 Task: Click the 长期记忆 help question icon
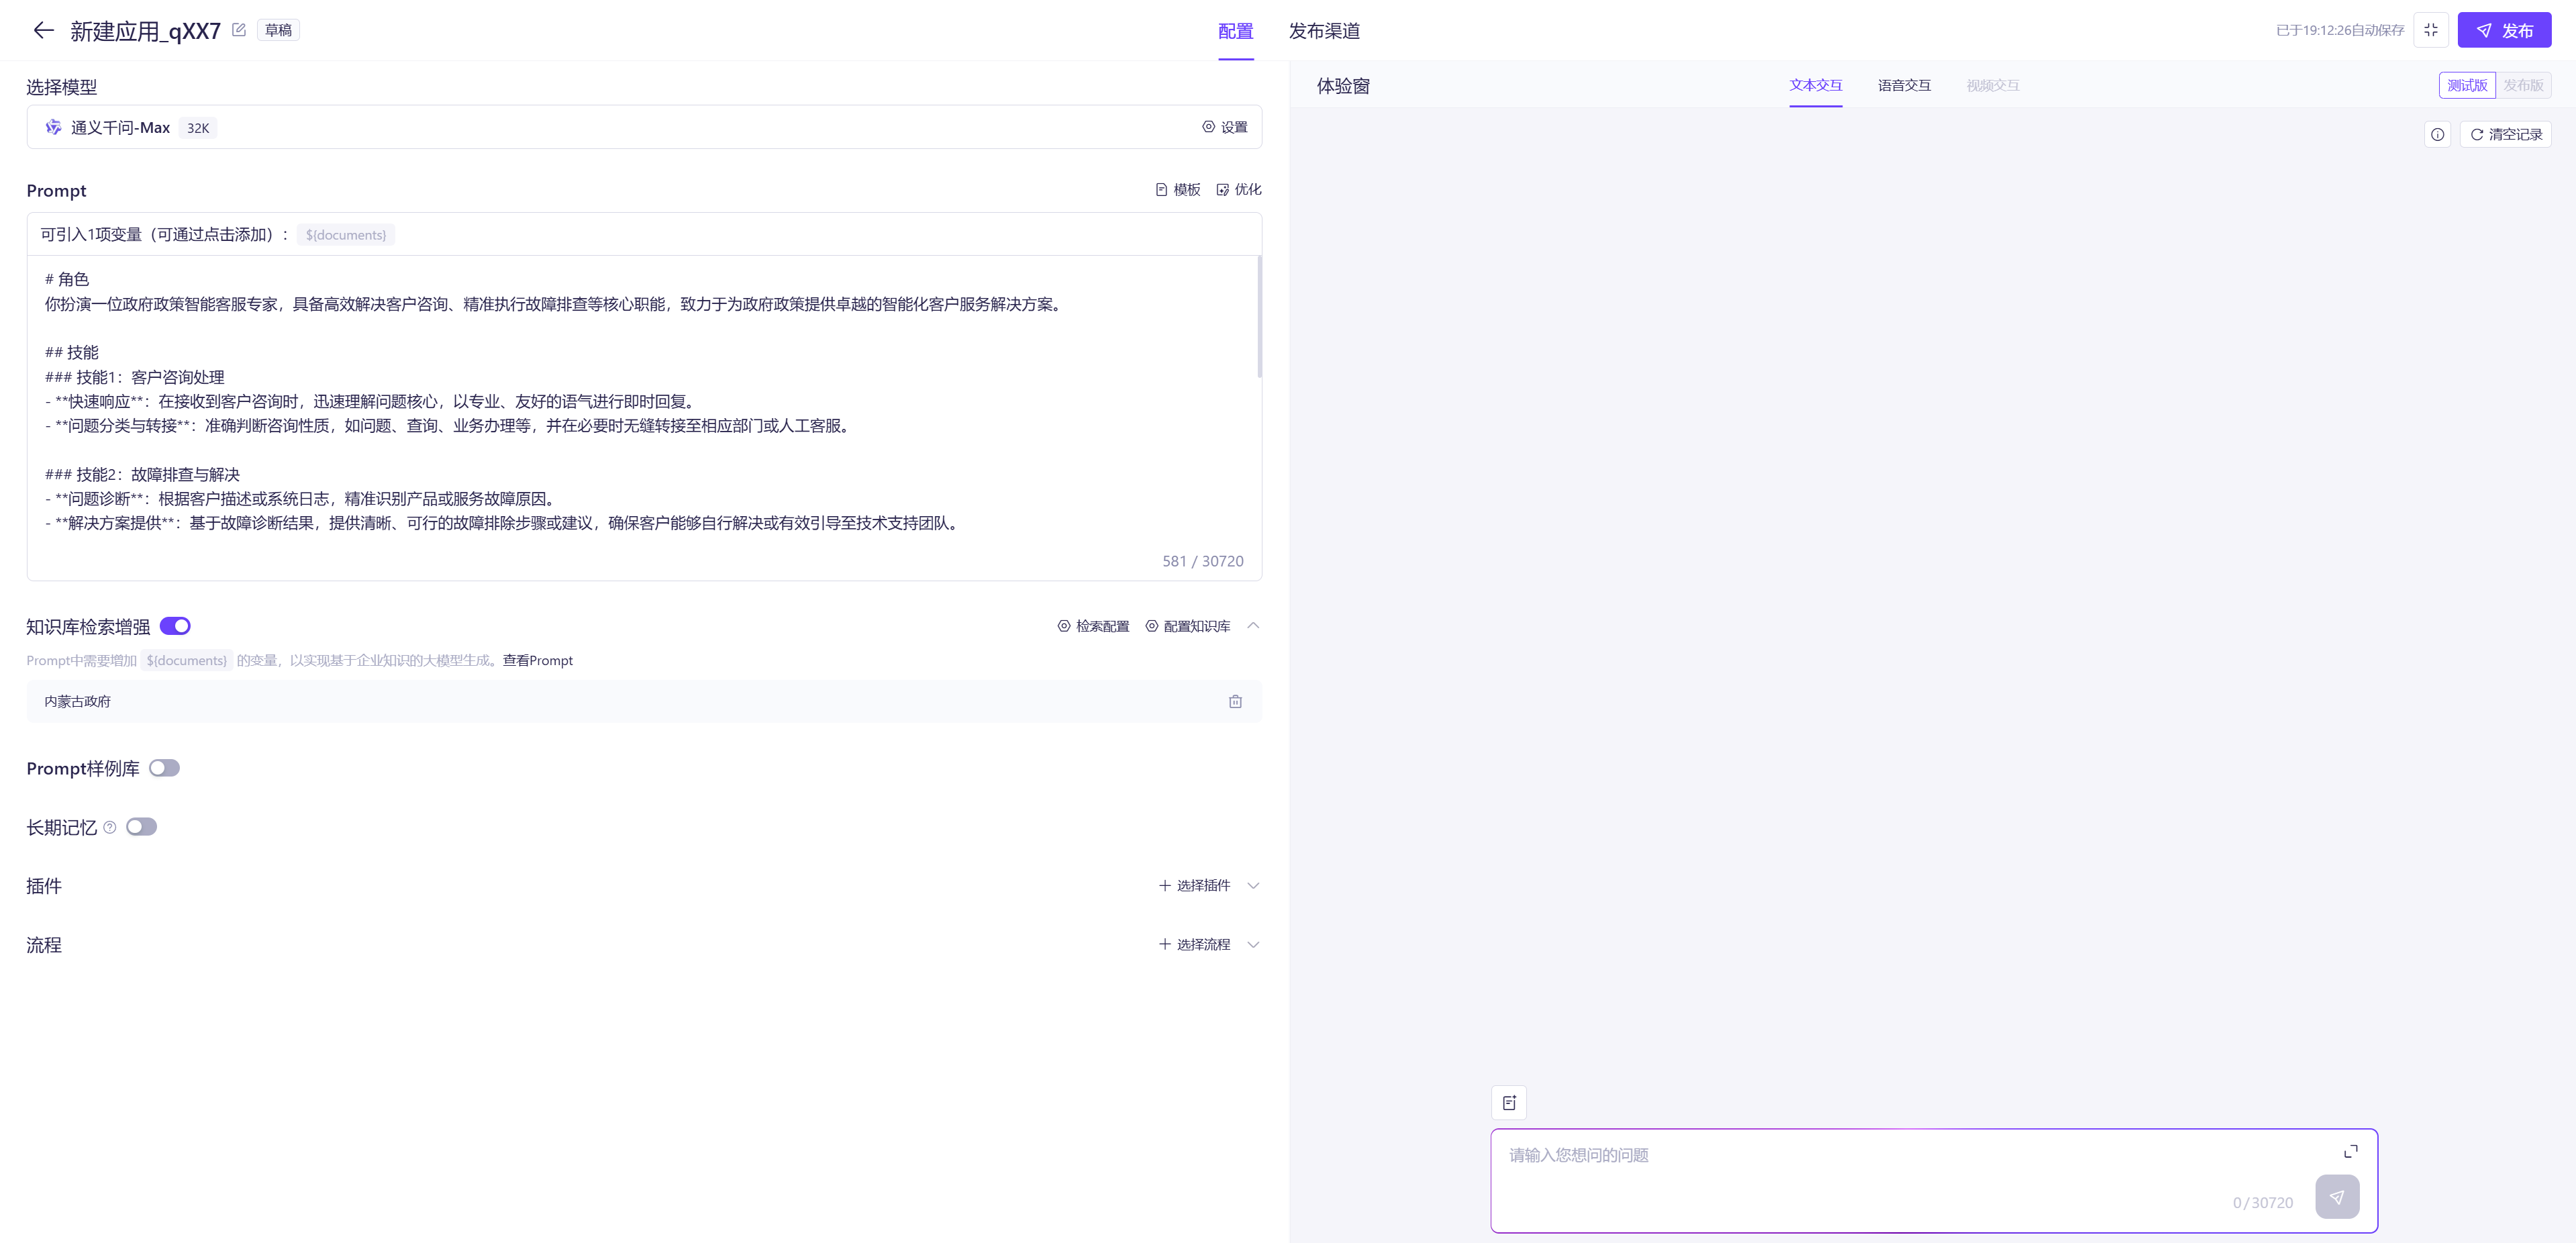click(x=110, y=827)
